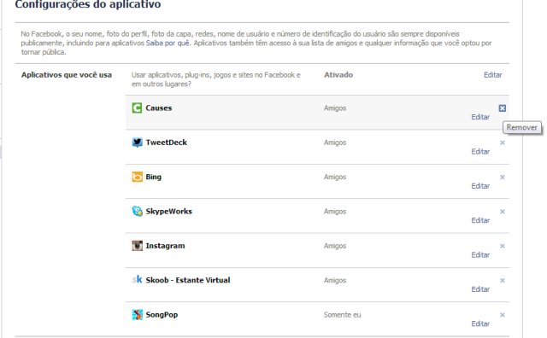Remove Skoob using its X icon

coord(502,281)
